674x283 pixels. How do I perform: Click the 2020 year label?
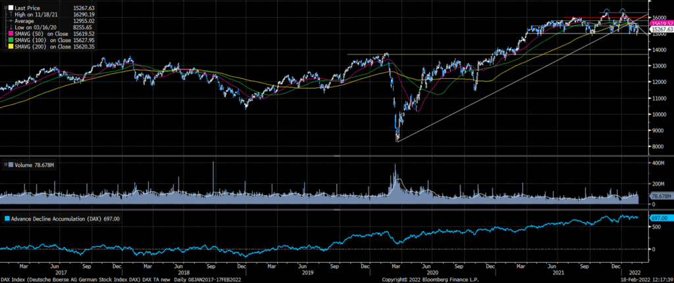[432, 271]
